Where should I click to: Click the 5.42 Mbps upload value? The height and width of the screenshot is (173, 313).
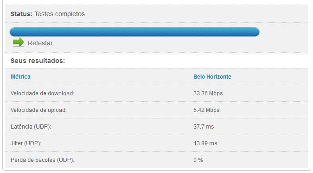pyautogui.click(x=206, y=110)
